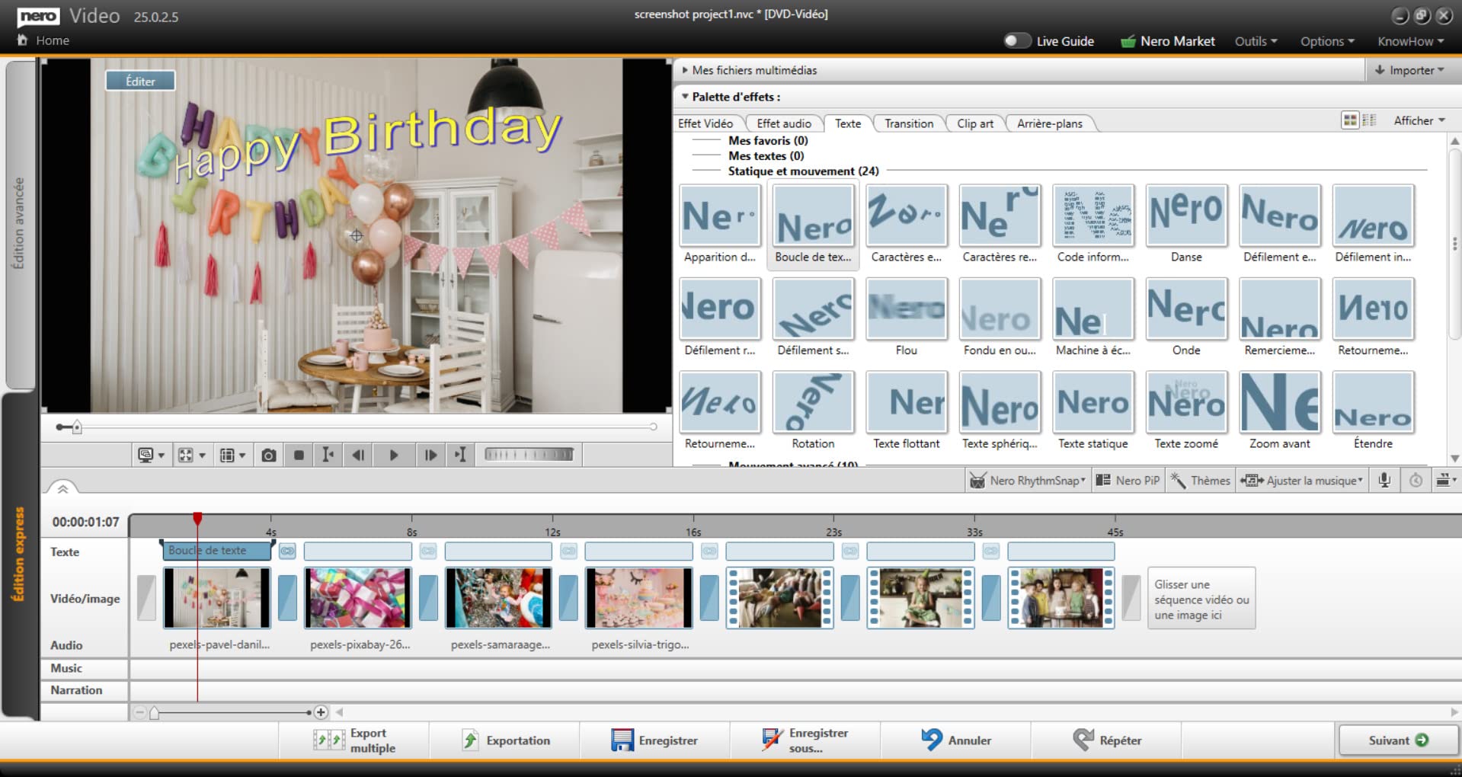Viewport: 1462px width, 777px height.
Task: Open the clapperboard options dropdown
Action: click(1445, 480)
